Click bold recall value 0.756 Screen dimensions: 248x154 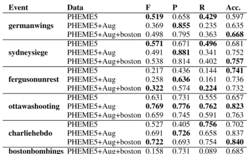click(x=208, y=125)
